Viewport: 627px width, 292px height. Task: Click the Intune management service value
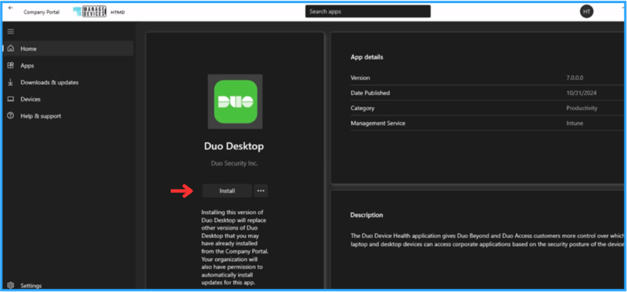574,123
